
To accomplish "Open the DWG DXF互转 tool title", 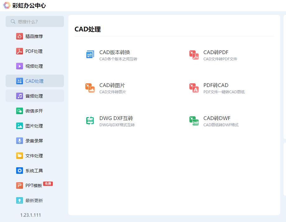I will click(116, 118).
